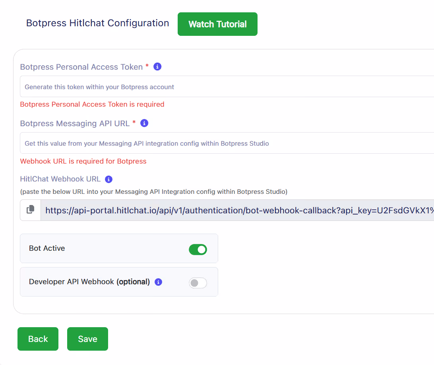Open info icon beside Botpress Personal Access Token

[157, 67]
